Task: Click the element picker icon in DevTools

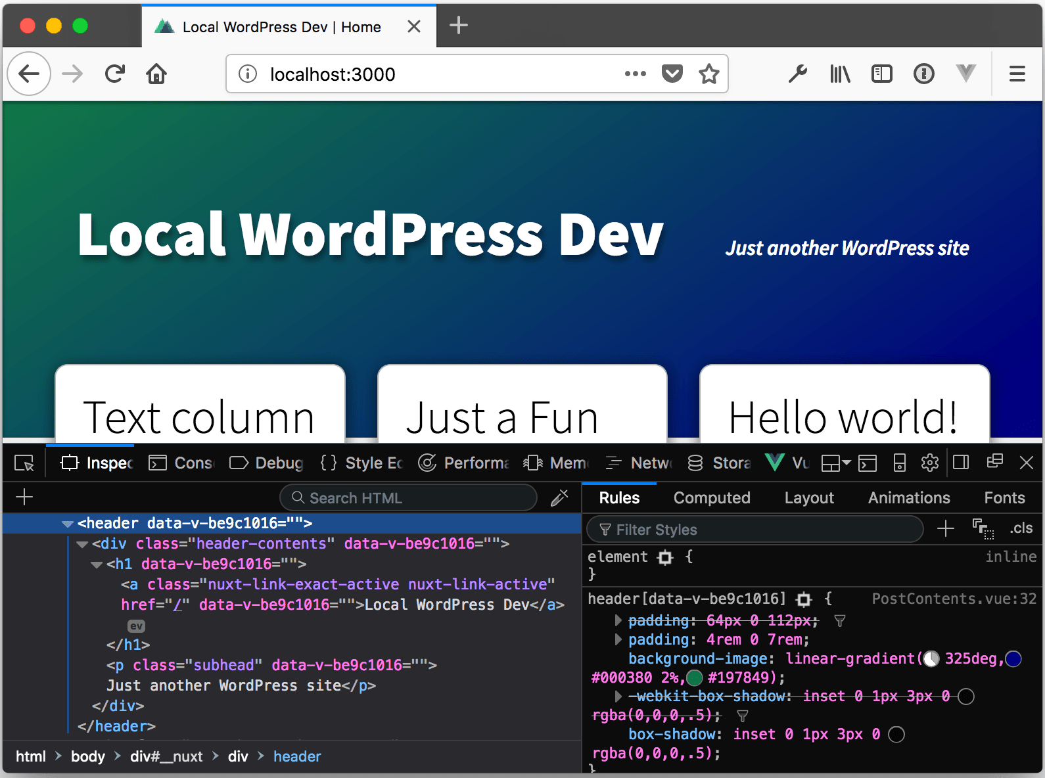Action: pos(24,463)
